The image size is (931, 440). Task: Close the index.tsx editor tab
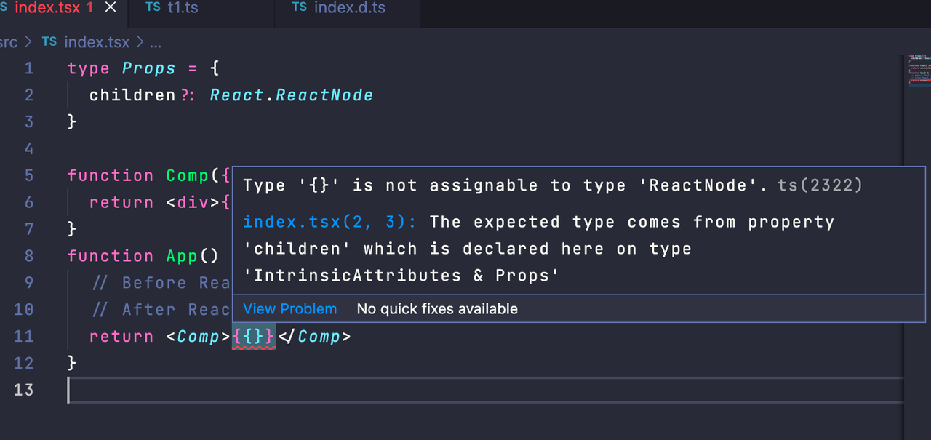tap(111, 8)
